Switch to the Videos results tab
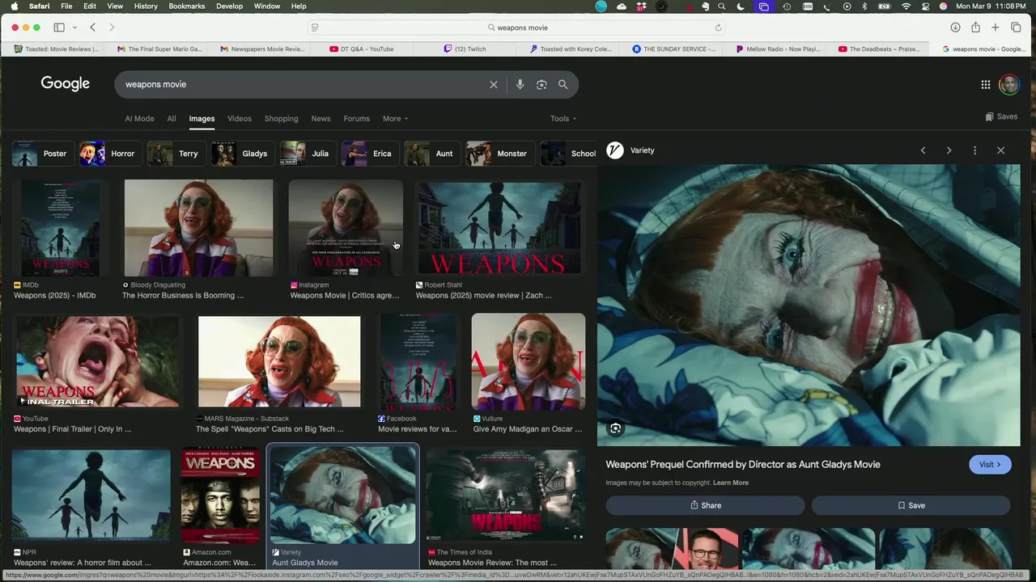Screen dimensions: 1036x582 240,119
